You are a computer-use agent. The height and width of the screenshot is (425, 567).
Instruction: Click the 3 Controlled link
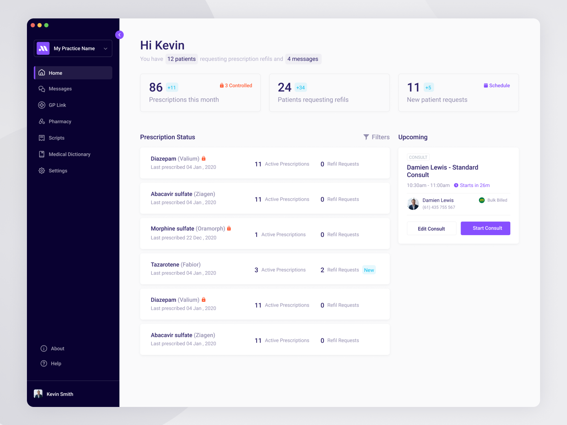(x=238, y=85)
